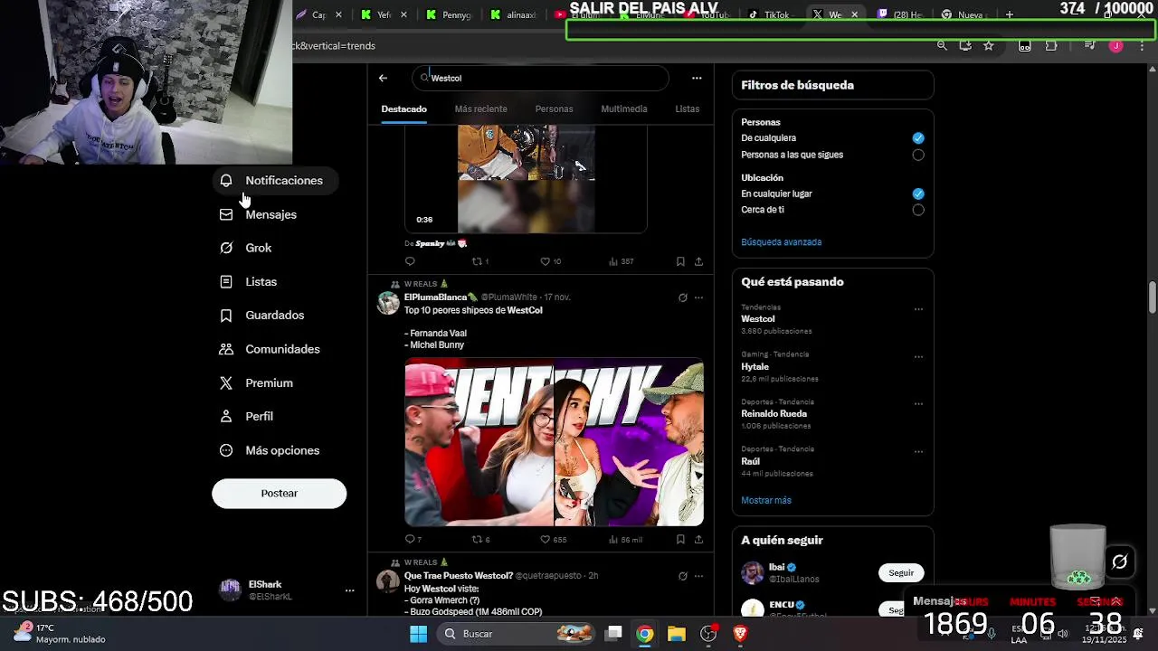Image resolution: width=1158 pixels, height=651 pixels.
Task: Switch to Multimedia tab
Action: (x=624, y=109)
